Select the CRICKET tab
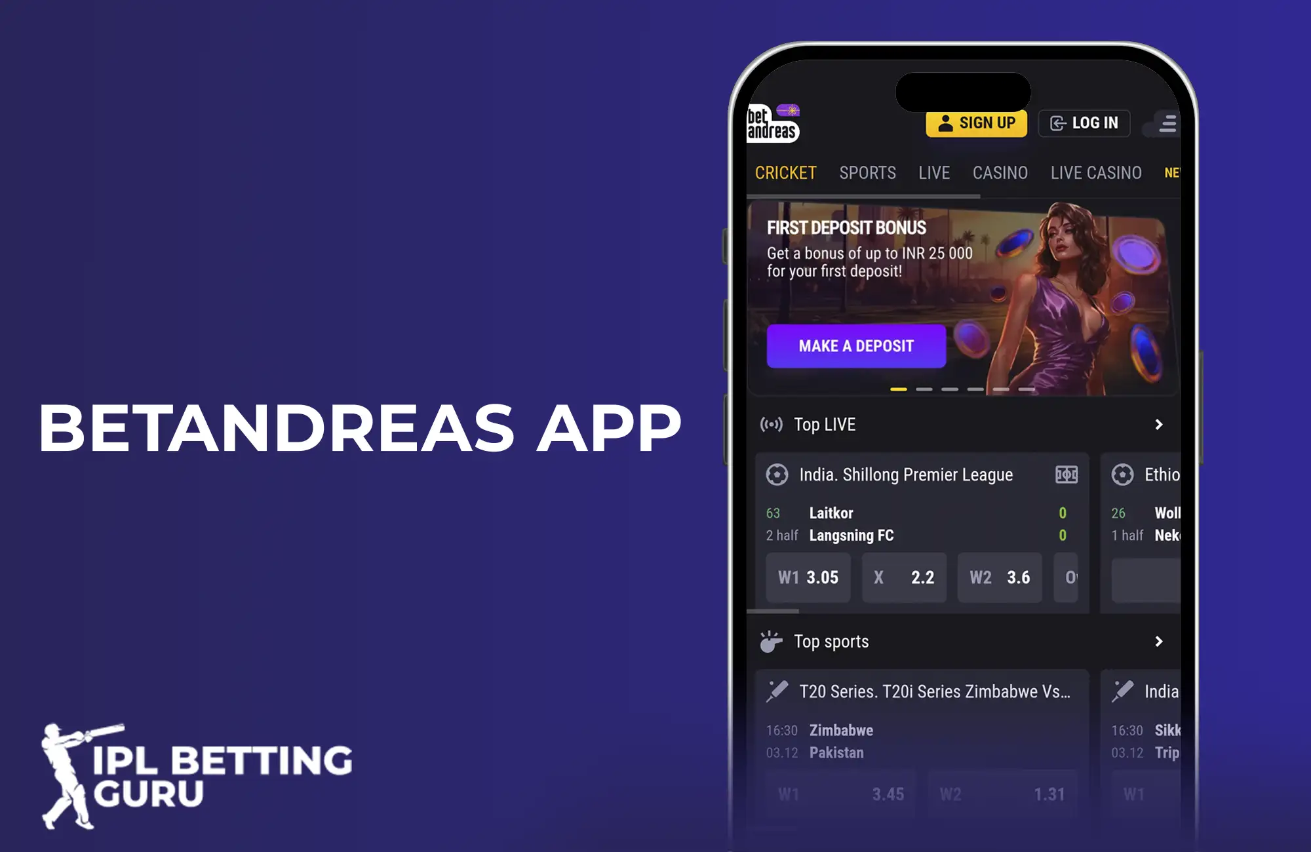 [785, 172]
